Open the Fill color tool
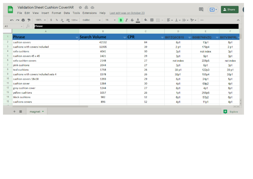Image resolution: width=253 pixels, height=179 pixels. pos(145,20)
